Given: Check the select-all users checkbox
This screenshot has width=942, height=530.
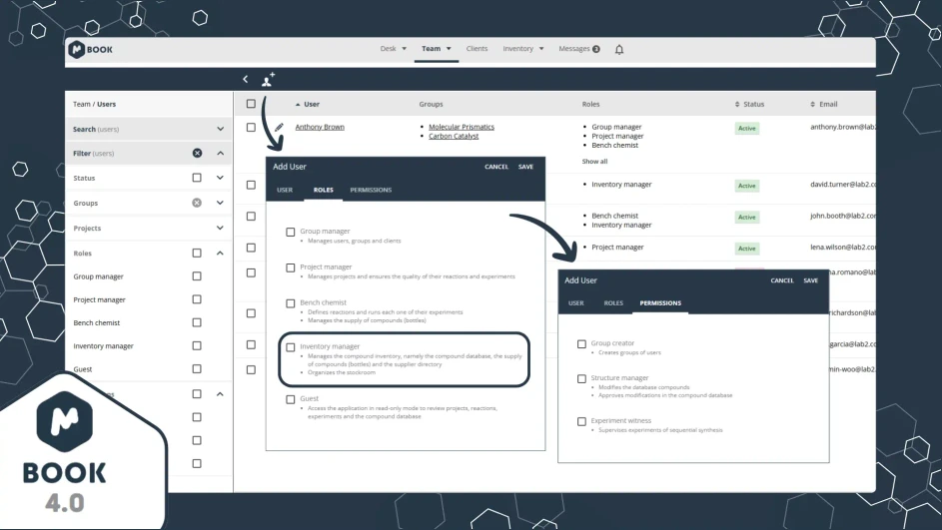Looking at the screenshot, I should (x=251, y=104).
